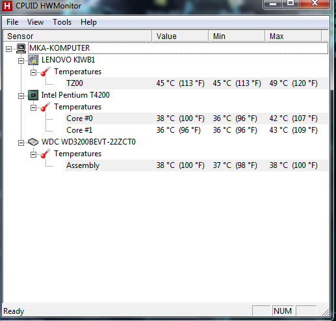Viewport: 336px width, 321px height.
Task: Click Core #0 value 38 °C (100 °F)
Action: tap(180, 119)
